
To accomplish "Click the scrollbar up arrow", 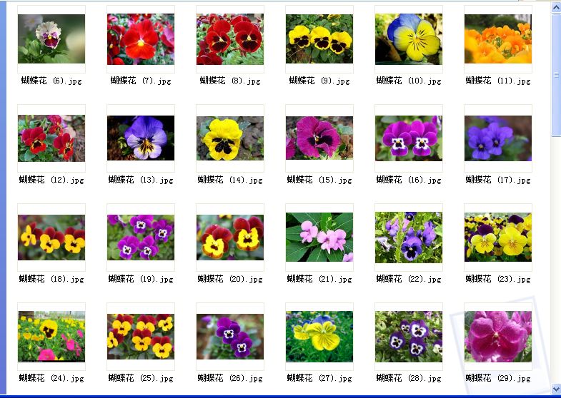I will (x=556, y=6).
